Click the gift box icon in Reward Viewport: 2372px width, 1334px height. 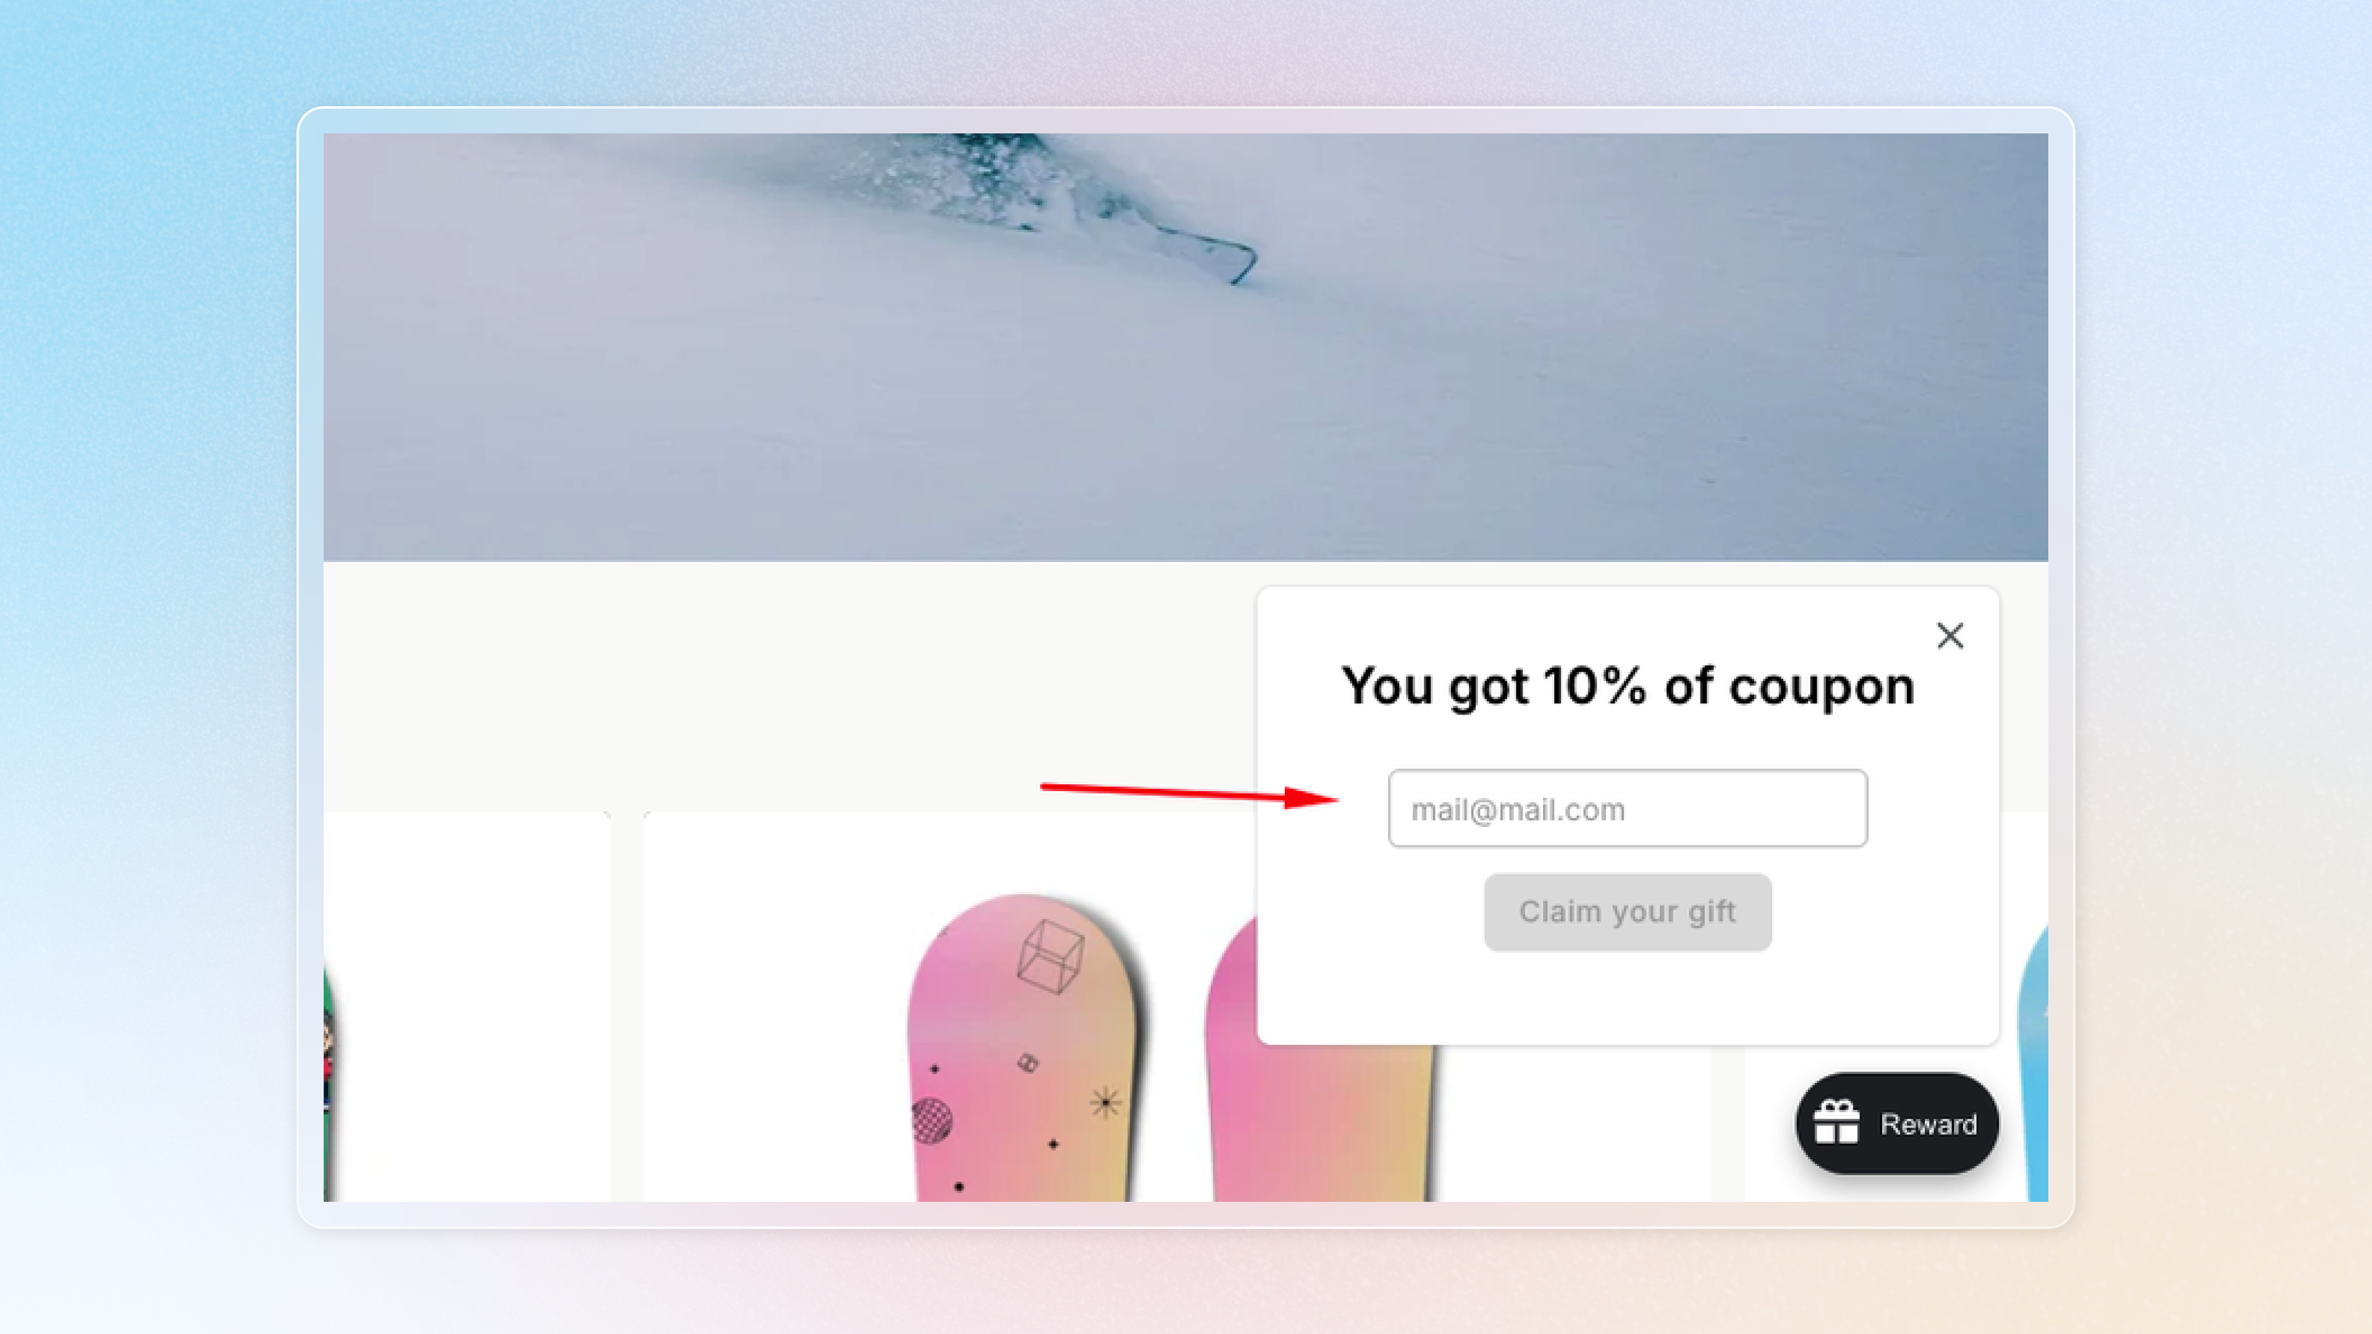pos(1836,1122)
